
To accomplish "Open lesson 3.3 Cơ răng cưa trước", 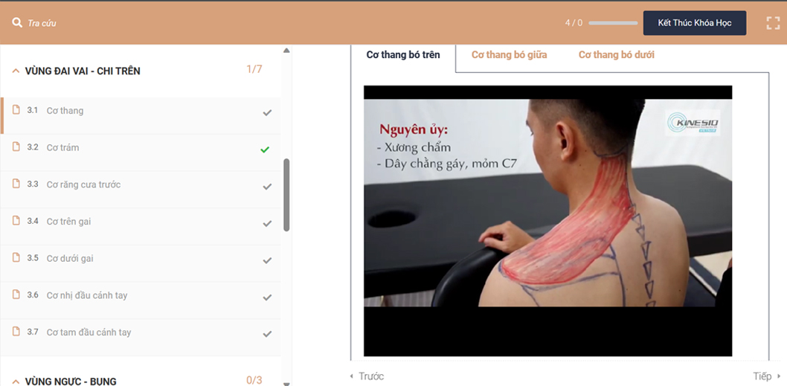I will 141,189.
